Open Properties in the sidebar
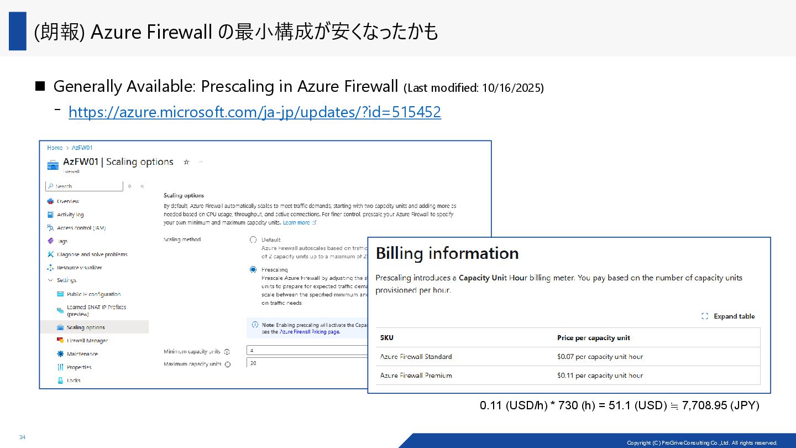The width and height of the screenshot is (796, 448). [79, 367]
